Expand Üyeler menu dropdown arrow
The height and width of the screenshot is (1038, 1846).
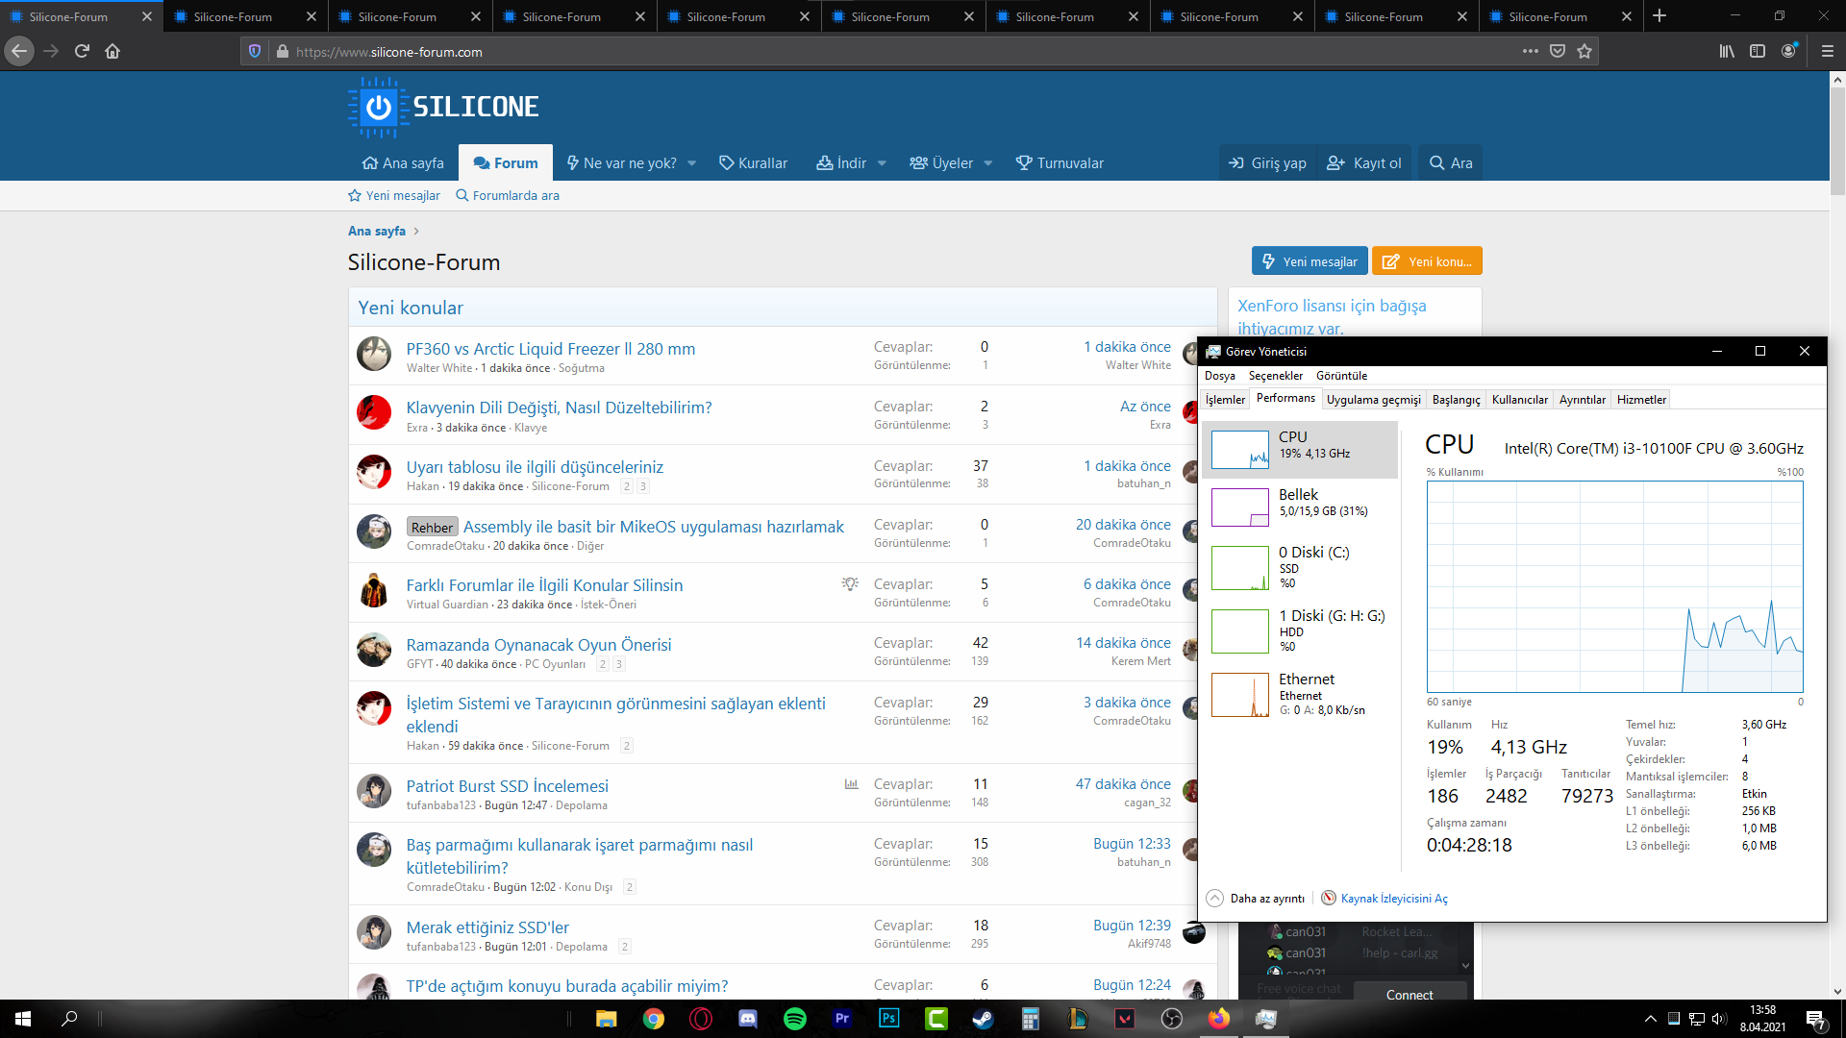[x=988, y=163]
